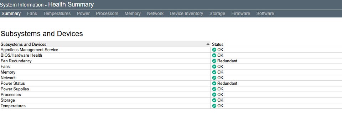Screen dimensions: 342x130
Task: Select the Processors tab
Action: (107, 13)
